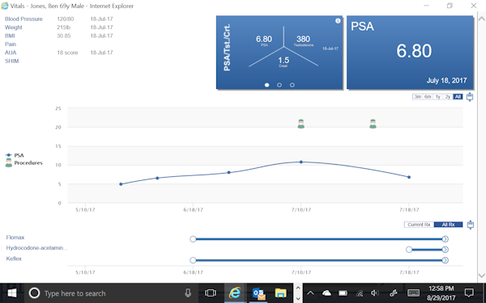Image resolution: width=486 pixels, height=303 pixels.
Task: Click the PSA data point at 7/18/17
Action: coord(409,177)
